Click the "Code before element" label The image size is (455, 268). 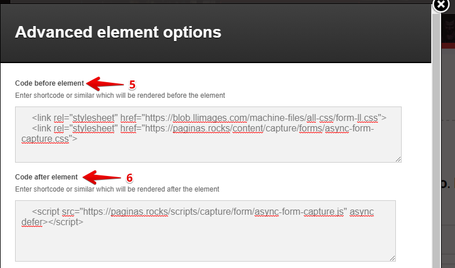coord(50,83)
